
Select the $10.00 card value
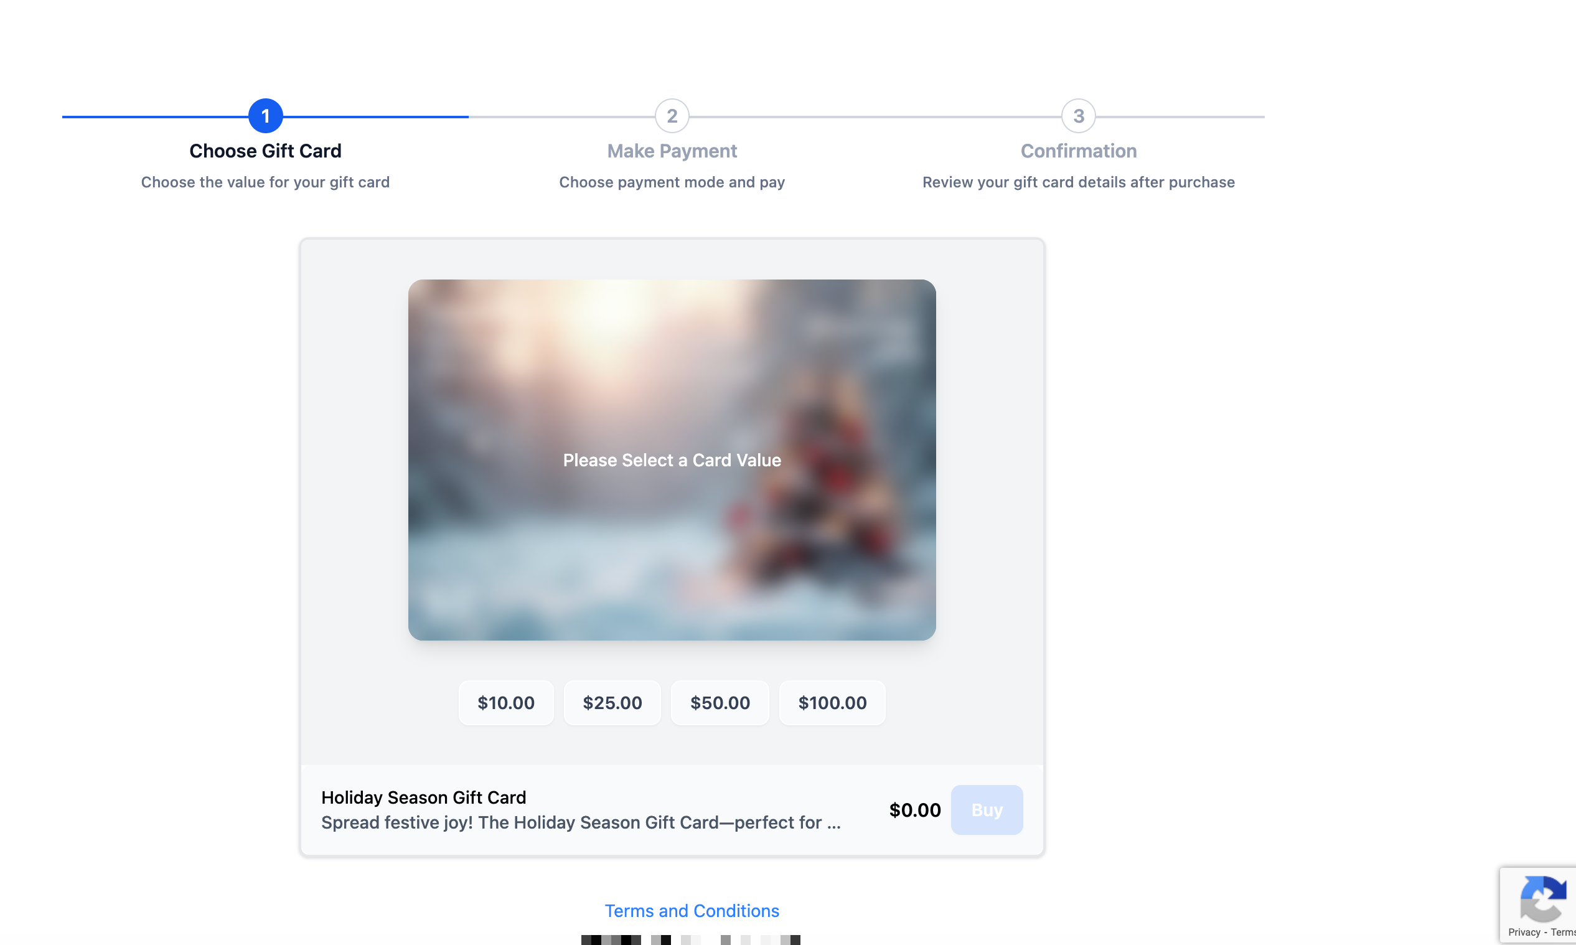(506, 702)
